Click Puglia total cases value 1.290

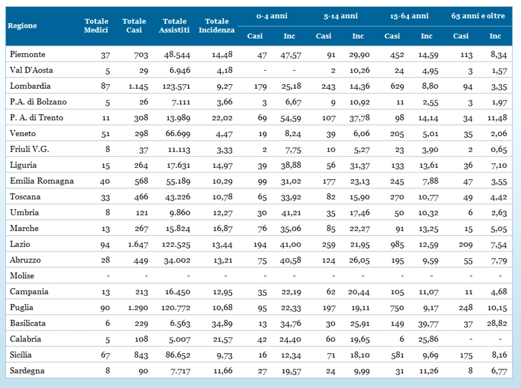138,308
